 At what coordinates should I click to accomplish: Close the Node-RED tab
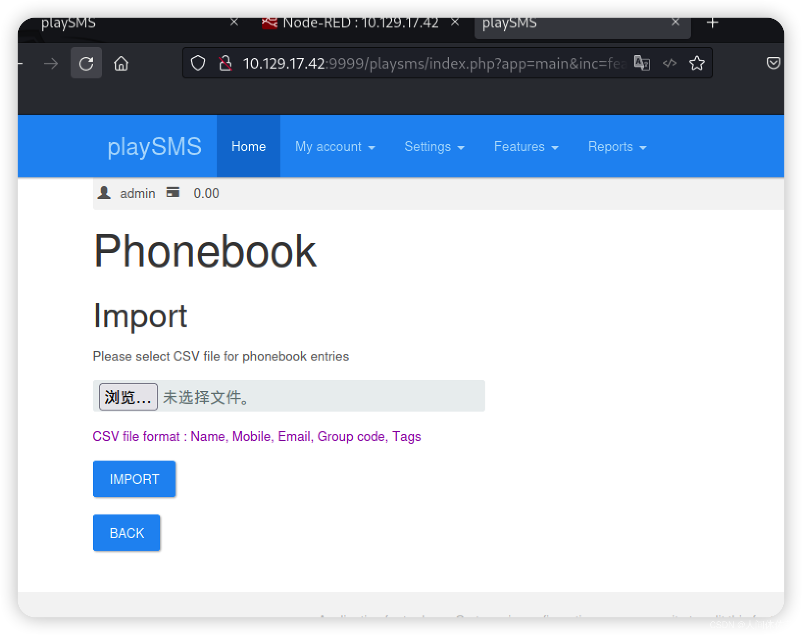click(455, 22)
